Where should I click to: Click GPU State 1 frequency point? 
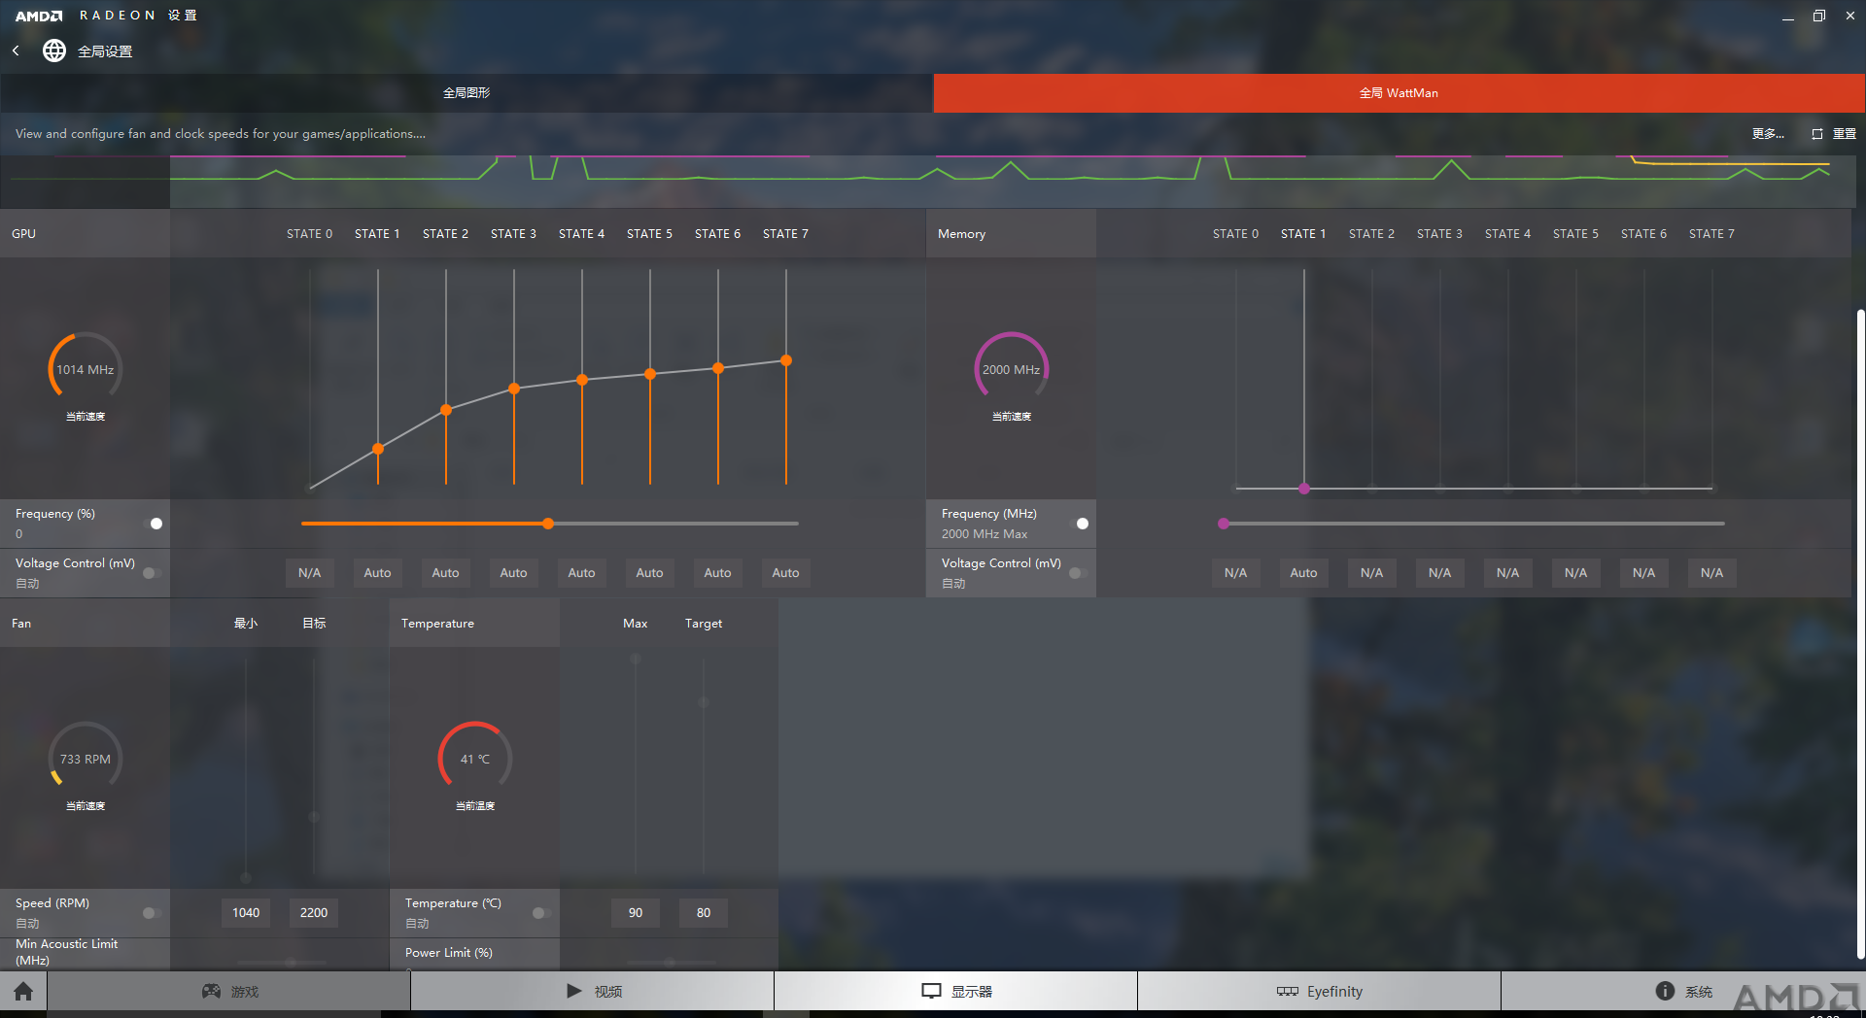point(378,449)
